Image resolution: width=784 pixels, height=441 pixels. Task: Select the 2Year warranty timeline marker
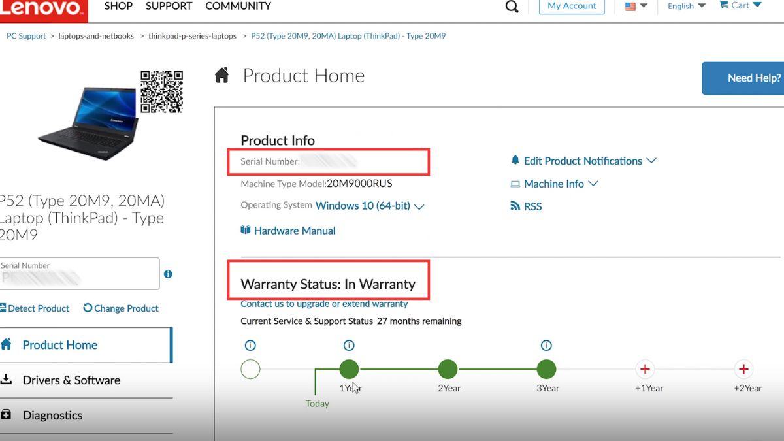[x=448, y=370]
